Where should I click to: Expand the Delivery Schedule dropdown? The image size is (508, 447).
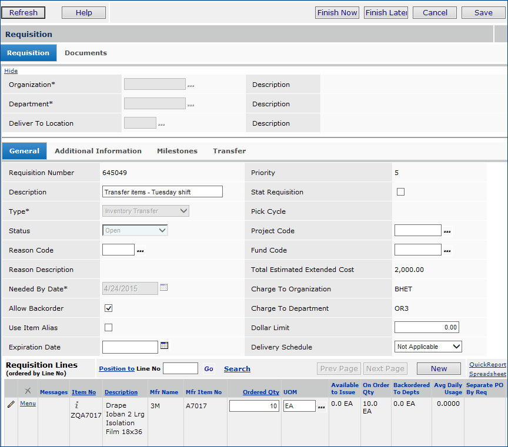point(428,347)
